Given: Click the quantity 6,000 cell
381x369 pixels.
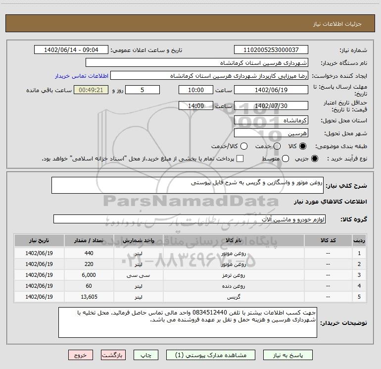Looking at the screenshot, I should [89, 275].
